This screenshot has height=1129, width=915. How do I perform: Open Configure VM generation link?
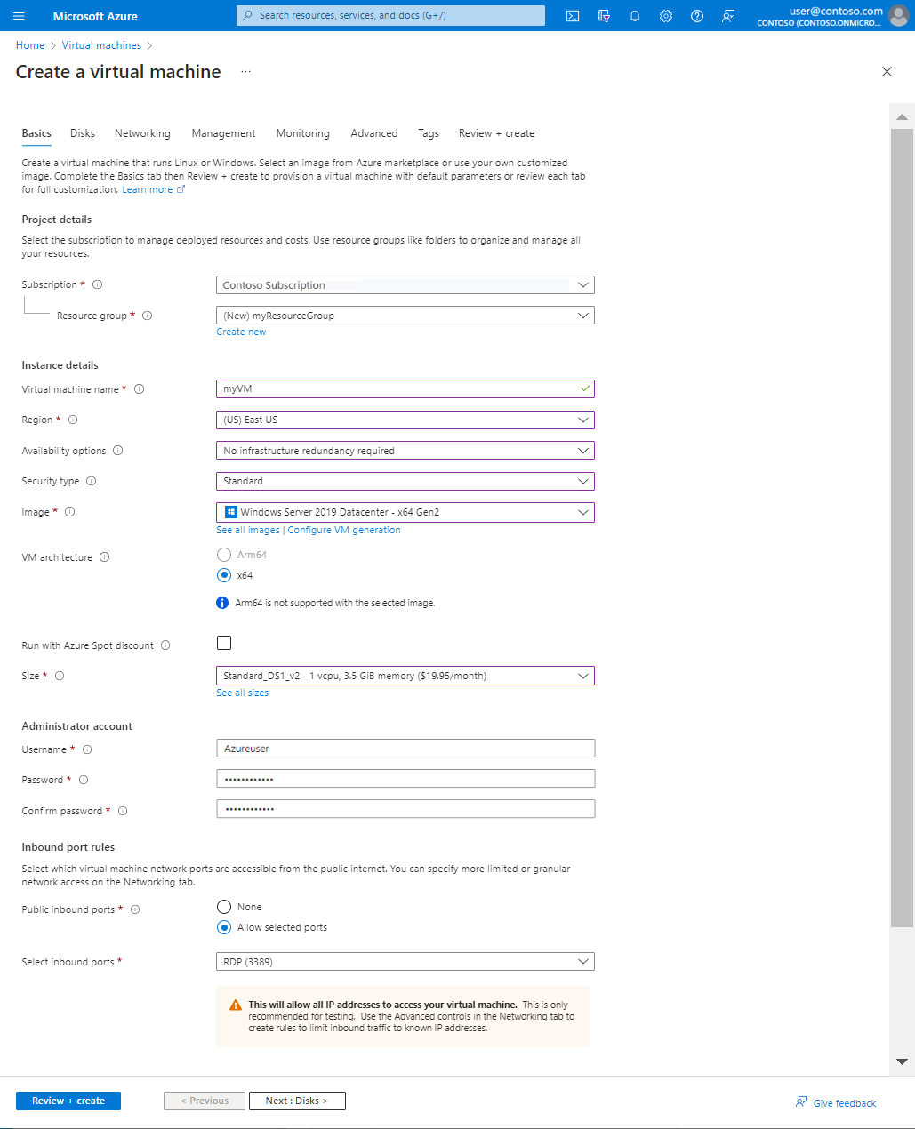click(344, 530)
